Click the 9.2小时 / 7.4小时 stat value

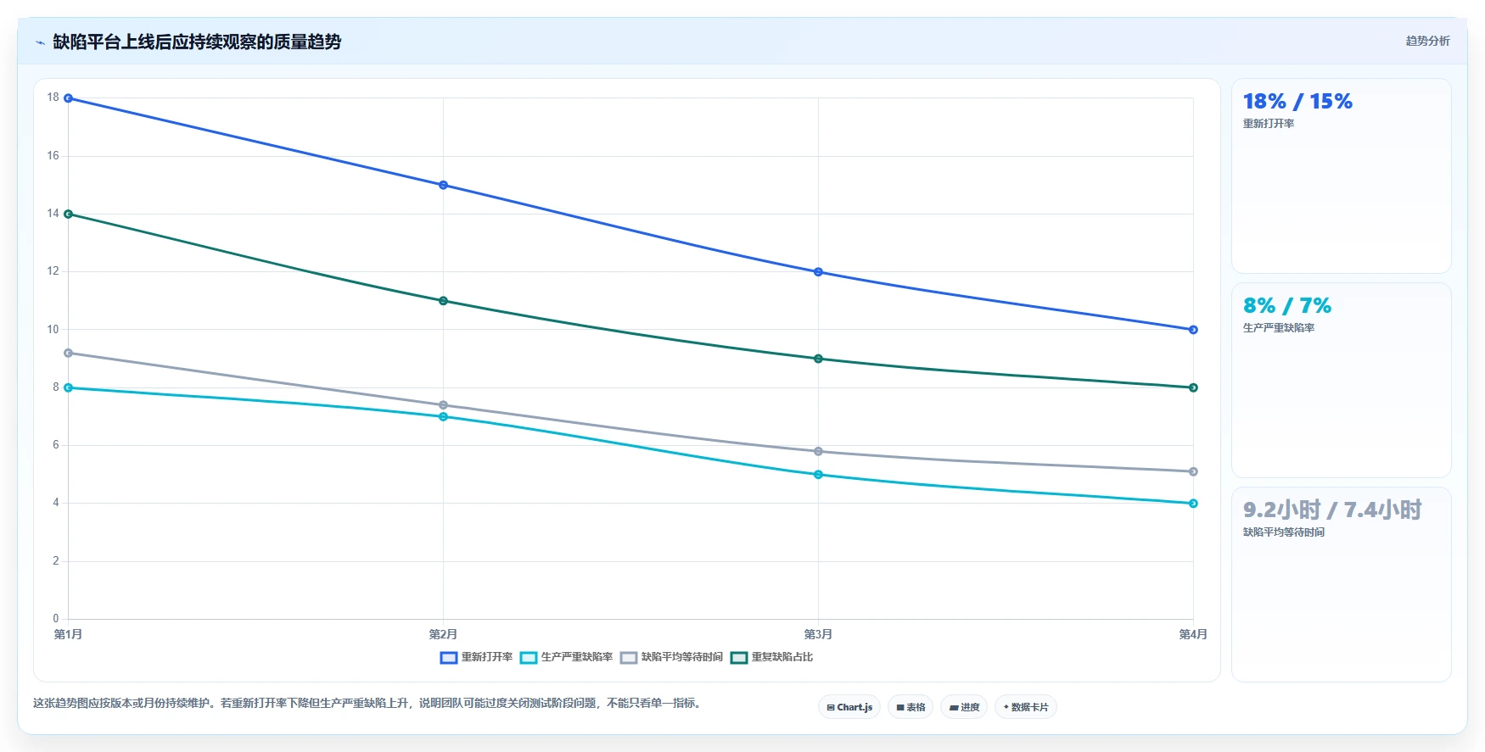[x=1332, y=510]
